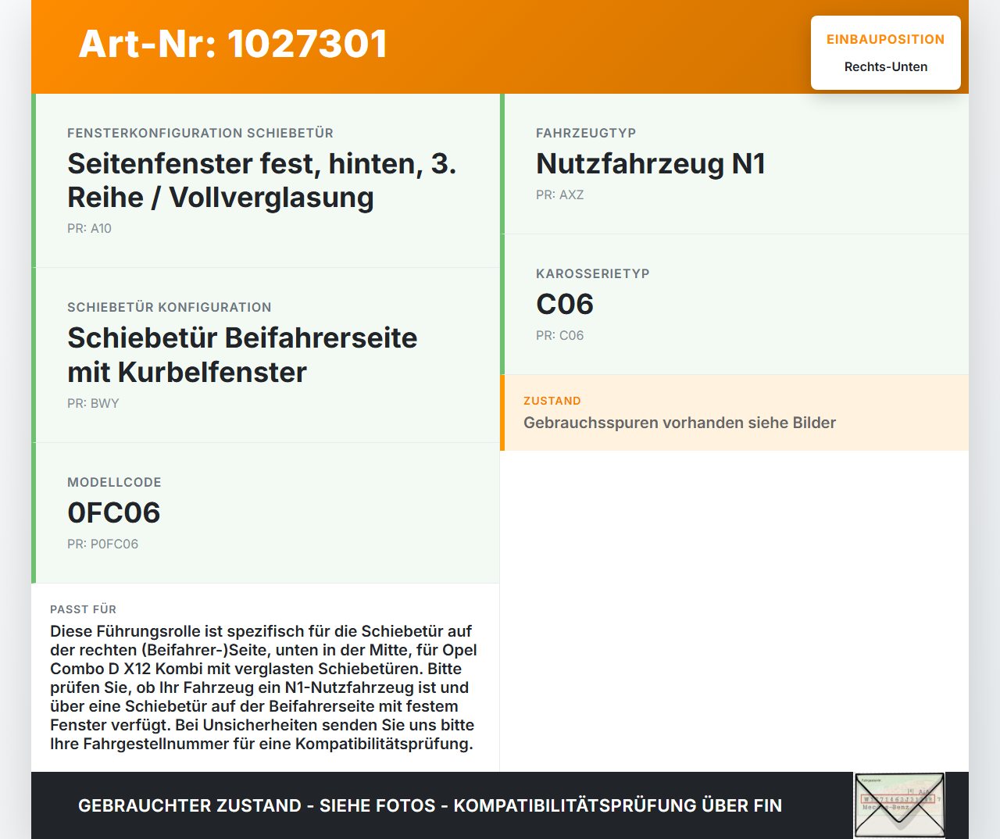Click the 'SCHIEBETÜR KONFIGURATION' label
This screenshot has height=839, width=1000.
coord(170,308)
